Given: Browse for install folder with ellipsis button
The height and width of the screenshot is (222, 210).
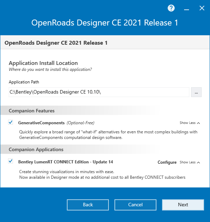Looking at the screenshot, I should 196,92.
